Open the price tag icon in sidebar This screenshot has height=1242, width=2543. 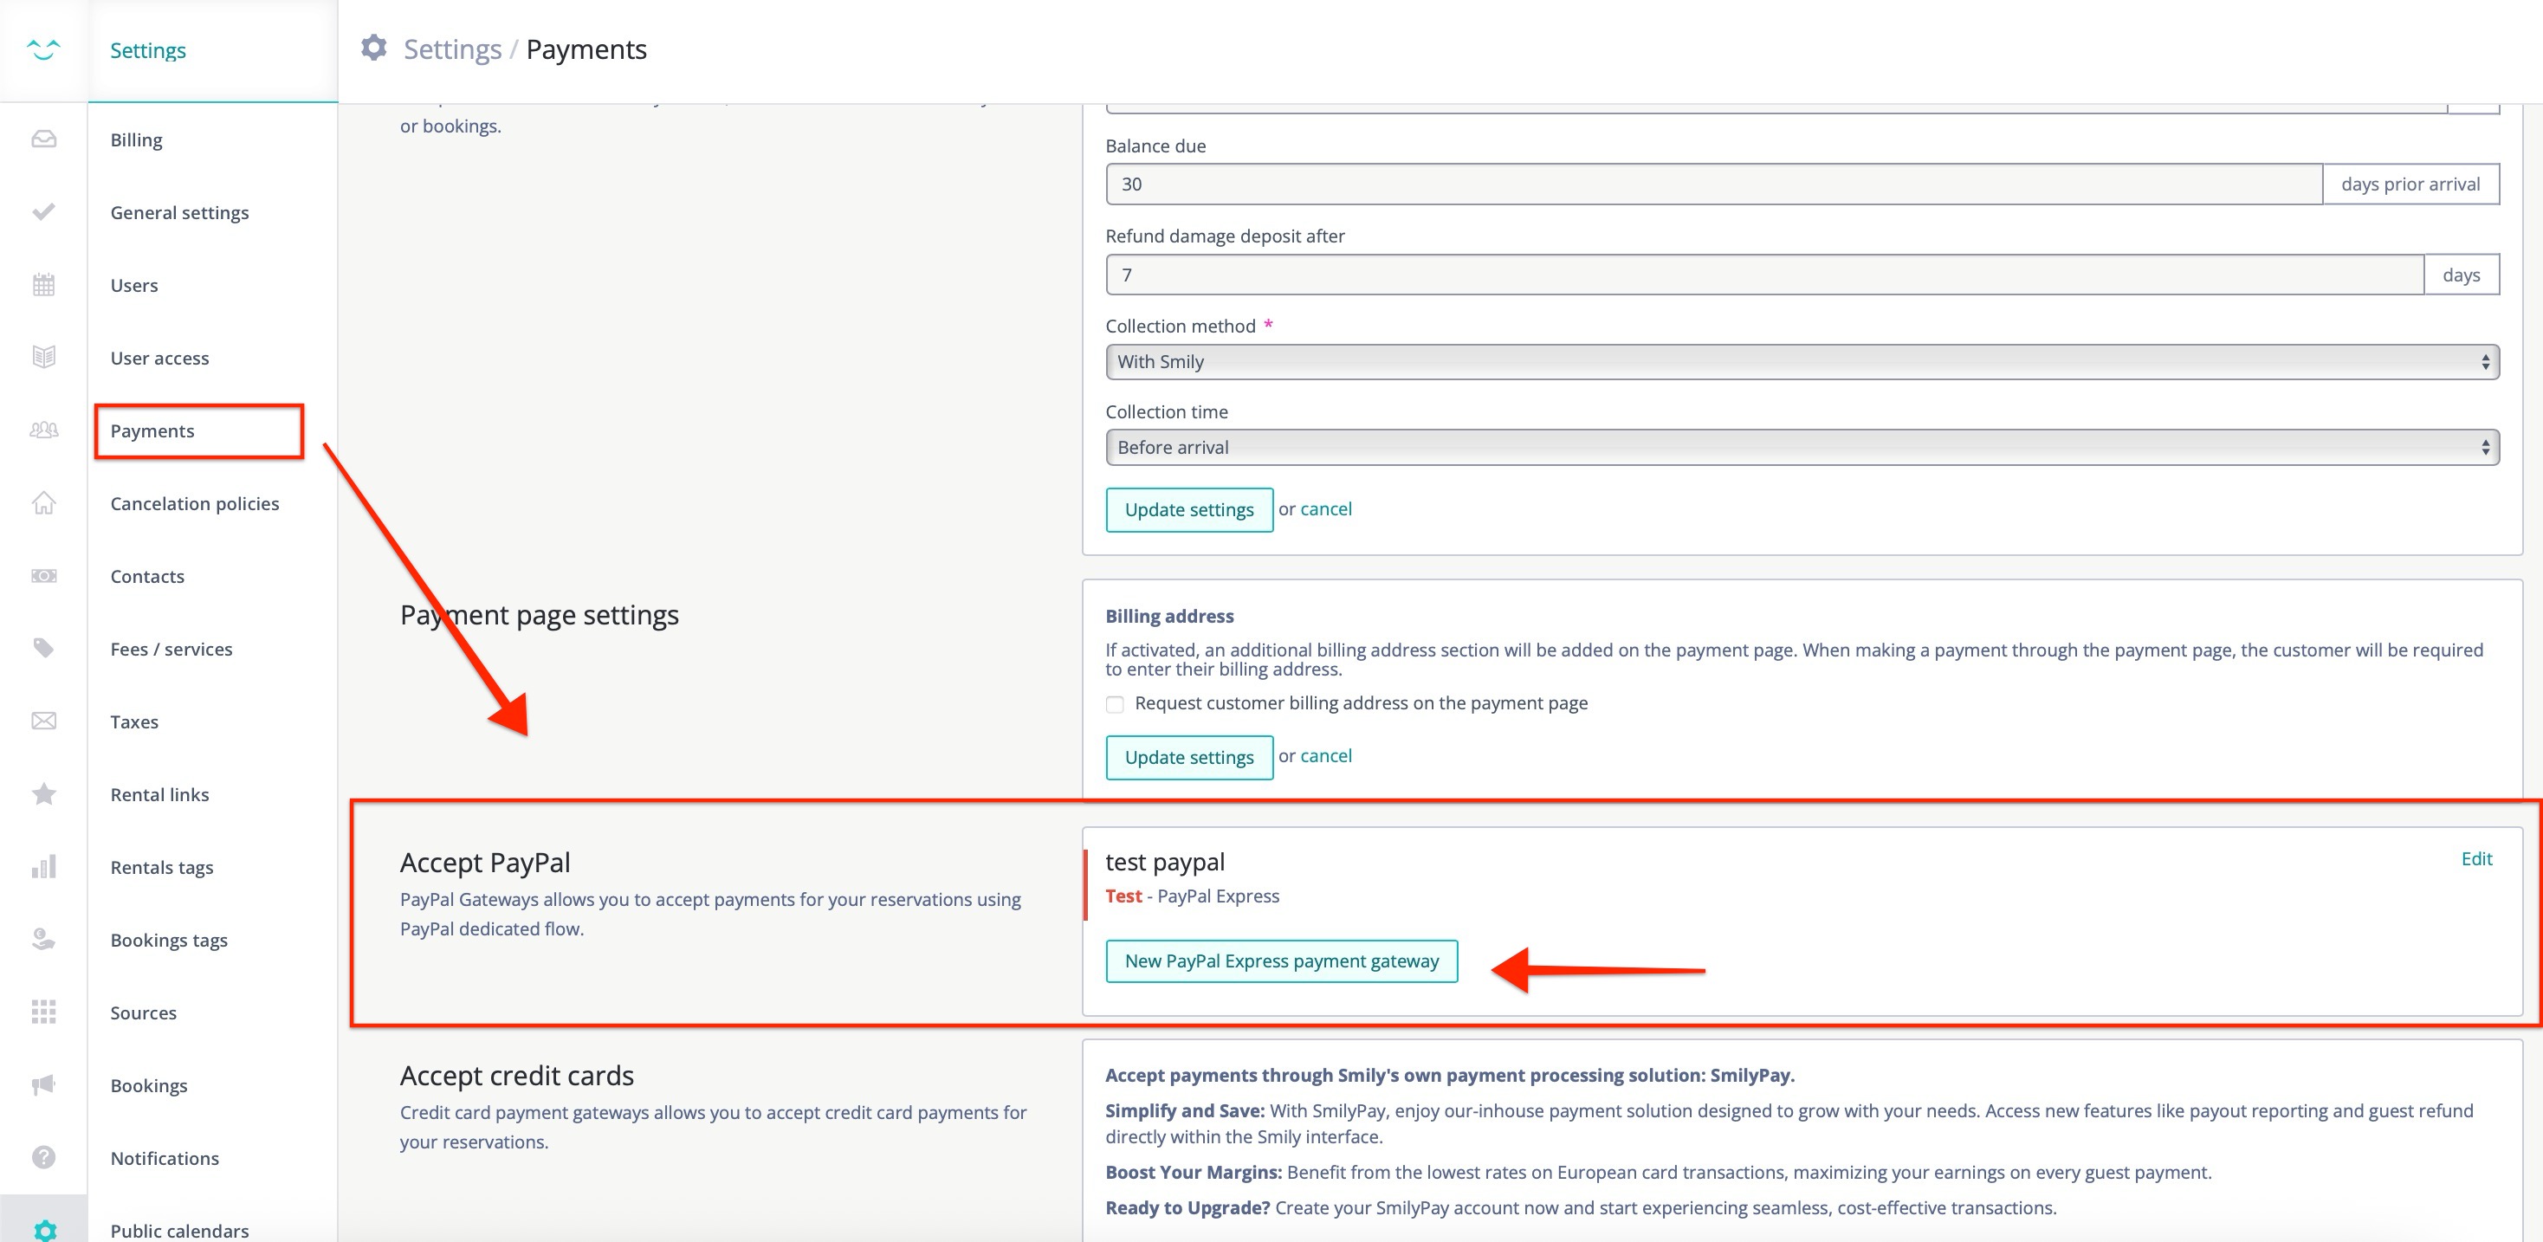[43, 649]
